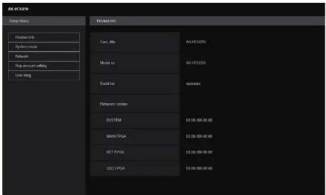Screen dimensions: 326x195
Task: Open the User mng. menu item
Action: coord(44,75)
